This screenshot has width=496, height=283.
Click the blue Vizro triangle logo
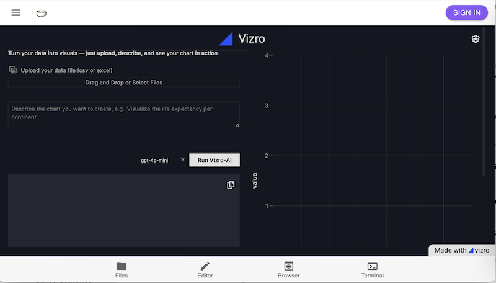(226, 39)
